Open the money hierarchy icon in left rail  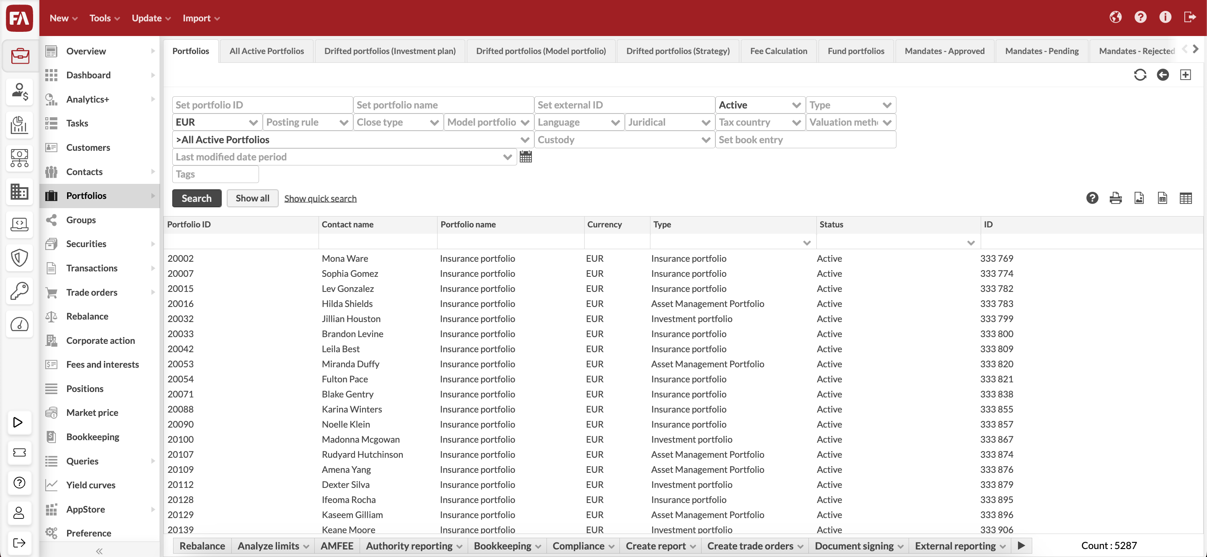point(19,158)
